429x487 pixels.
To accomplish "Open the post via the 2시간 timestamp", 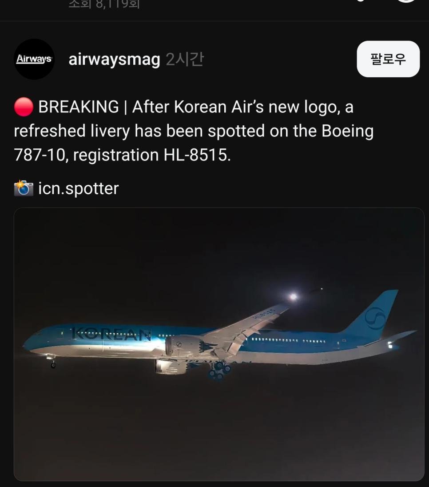I will [x=185, y=59].
